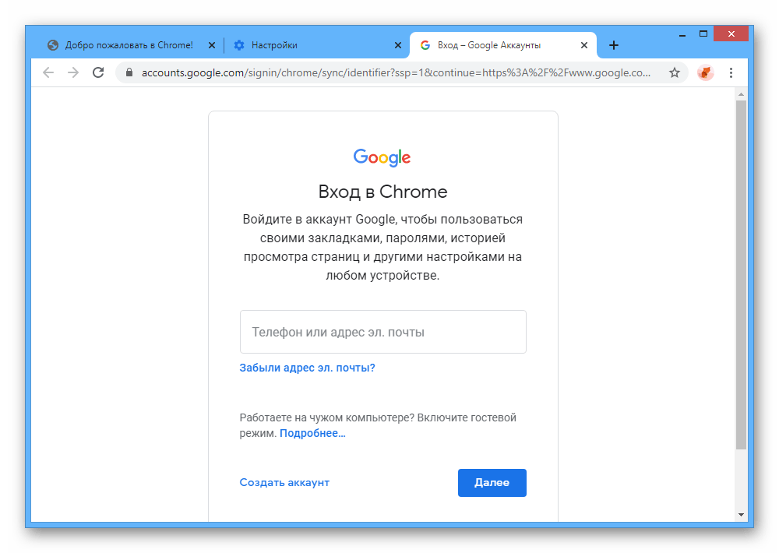Click the scrollbar down arrow
The image size is (779, 553).
pos(741,515)
